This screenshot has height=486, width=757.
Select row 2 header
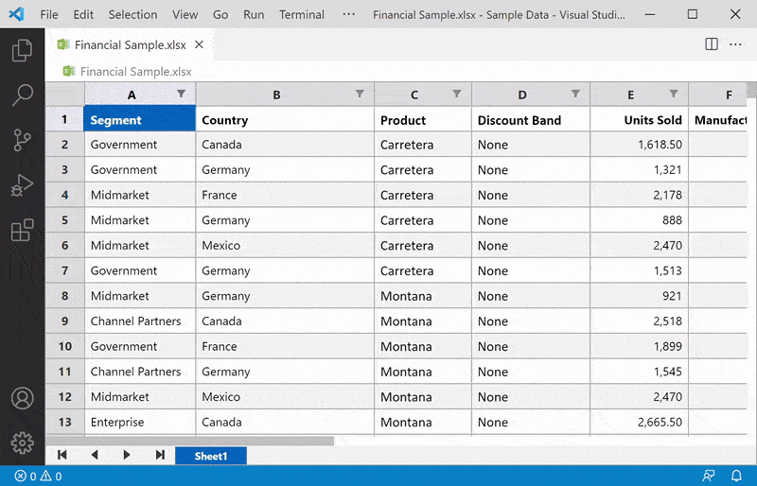tap(65, 145)
